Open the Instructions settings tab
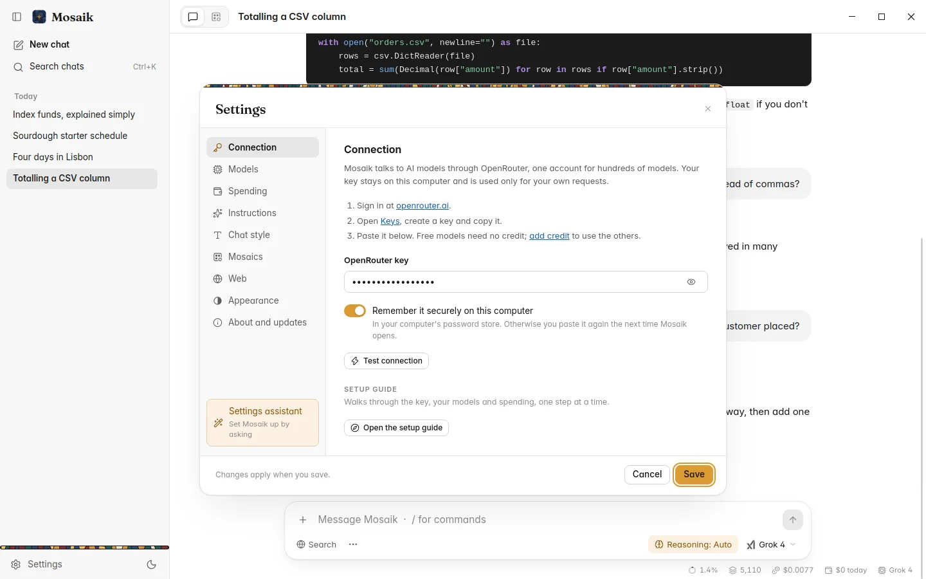 pyautogui.click(x=262, y=213)
